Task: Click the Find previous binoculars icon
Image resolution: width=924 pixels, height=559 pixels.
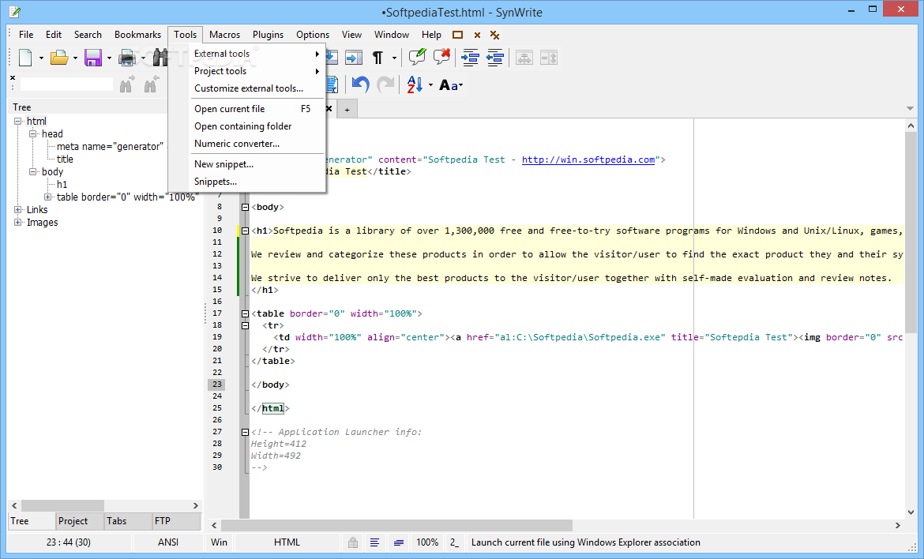Action: (x=152, y=84)
